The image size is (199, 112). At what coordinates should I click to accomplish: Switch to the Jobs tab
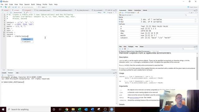17,73
